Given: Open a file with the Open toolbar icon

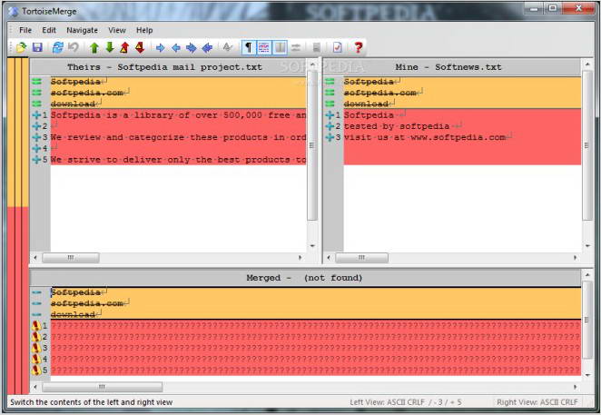Looking at the screenshot, I should pos(22,47).
